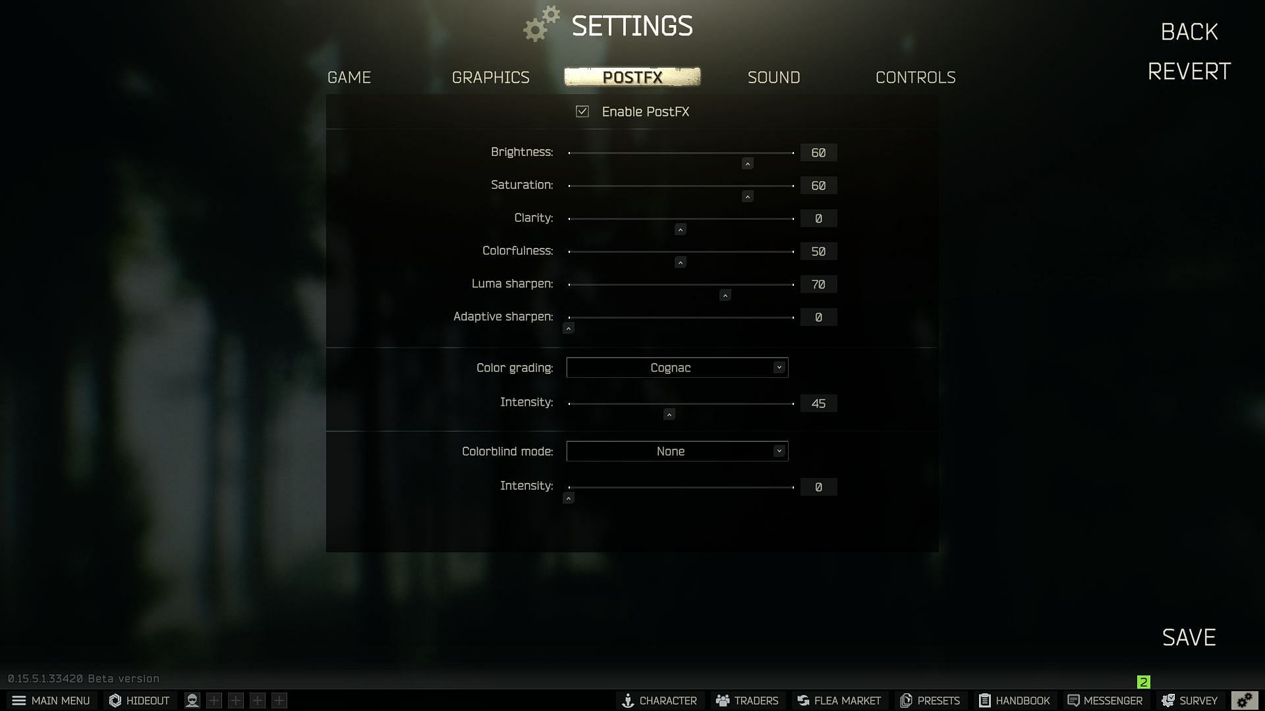This screenshot has width=1265, height=711.
Task: Navigate to the Sound settings tab
Action: click(x=774, y=77)
